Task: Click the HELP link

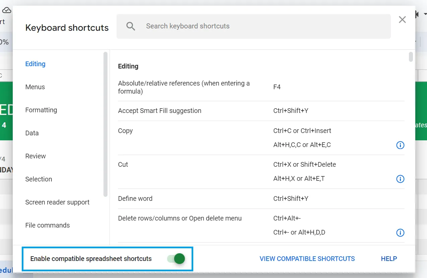Action: [x=389, y=259]
